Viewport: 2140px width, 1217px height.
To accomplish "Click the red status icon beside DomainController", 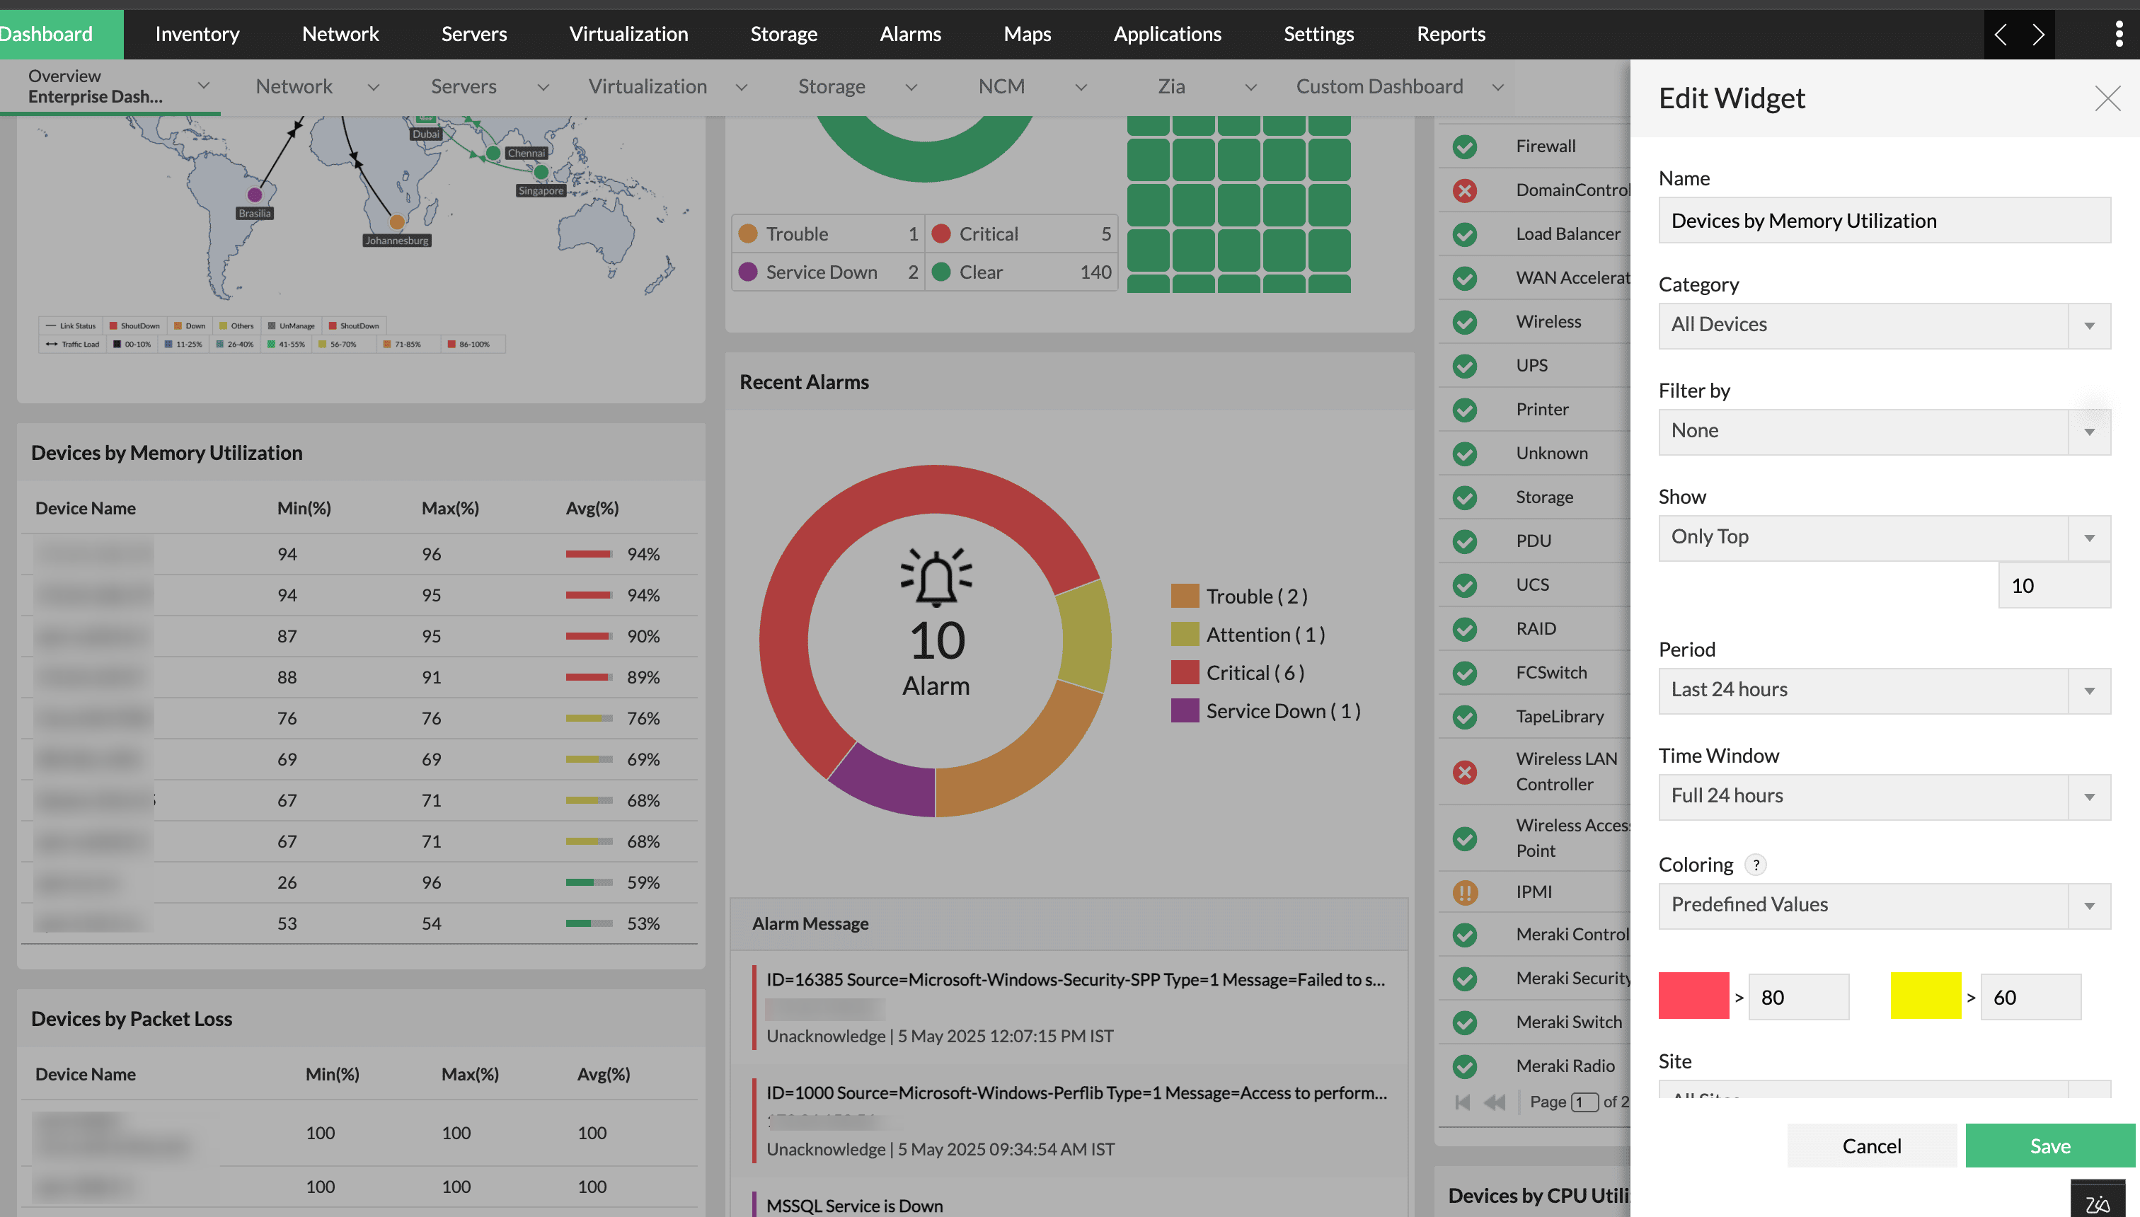I will pos(1465,190).
